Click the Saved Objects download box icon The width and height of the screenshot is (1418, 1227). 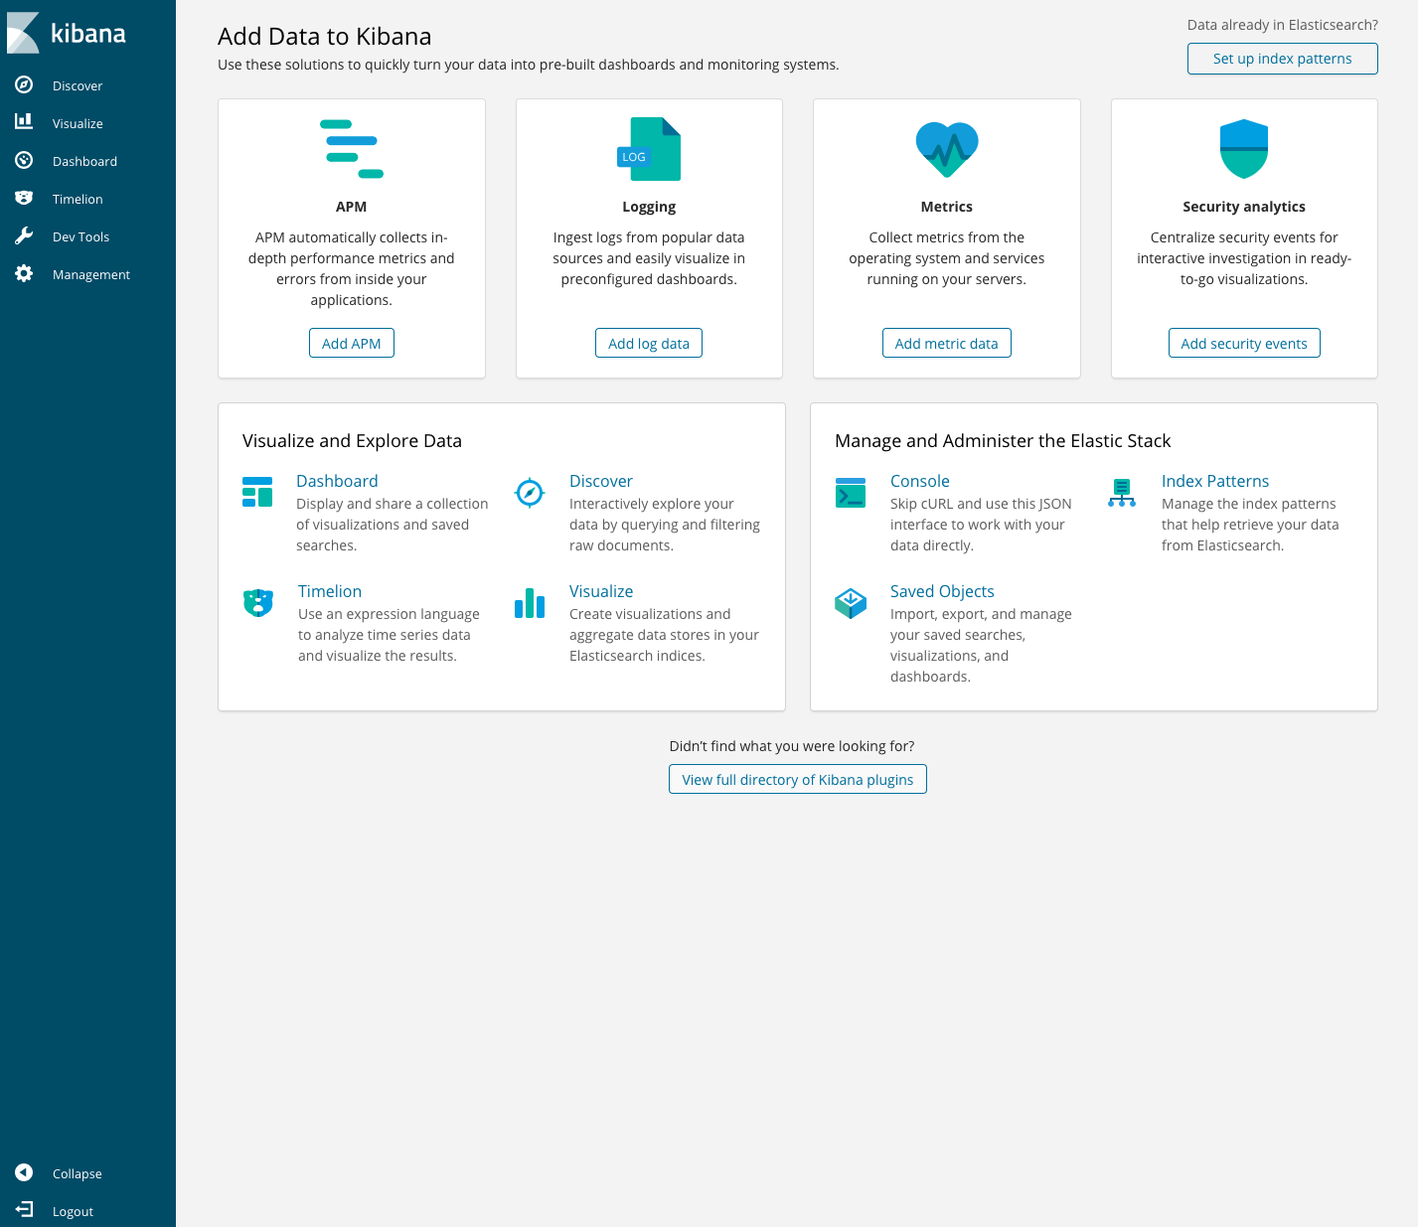coord(851,602)
